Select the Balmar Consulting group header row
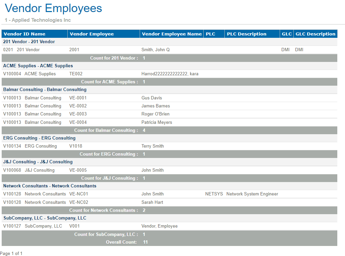Screen dimensions: 345x256 [x=45, y=90]
